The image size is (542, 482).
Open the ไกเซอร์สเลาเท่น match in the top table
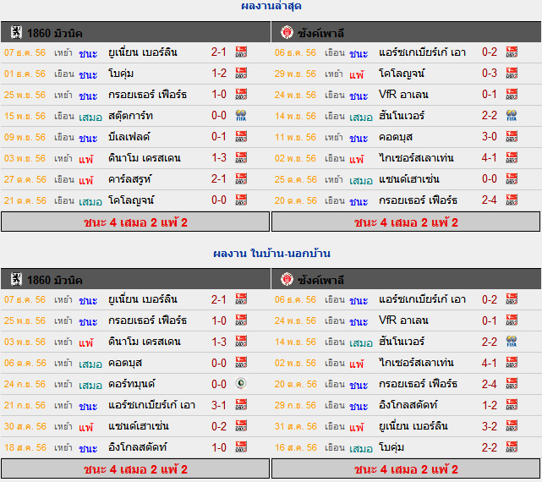click(416, 158)
